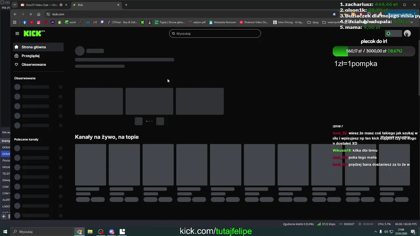420x236 pixels.
Task: Open the Windows Start menu
Action: point(5,232)
